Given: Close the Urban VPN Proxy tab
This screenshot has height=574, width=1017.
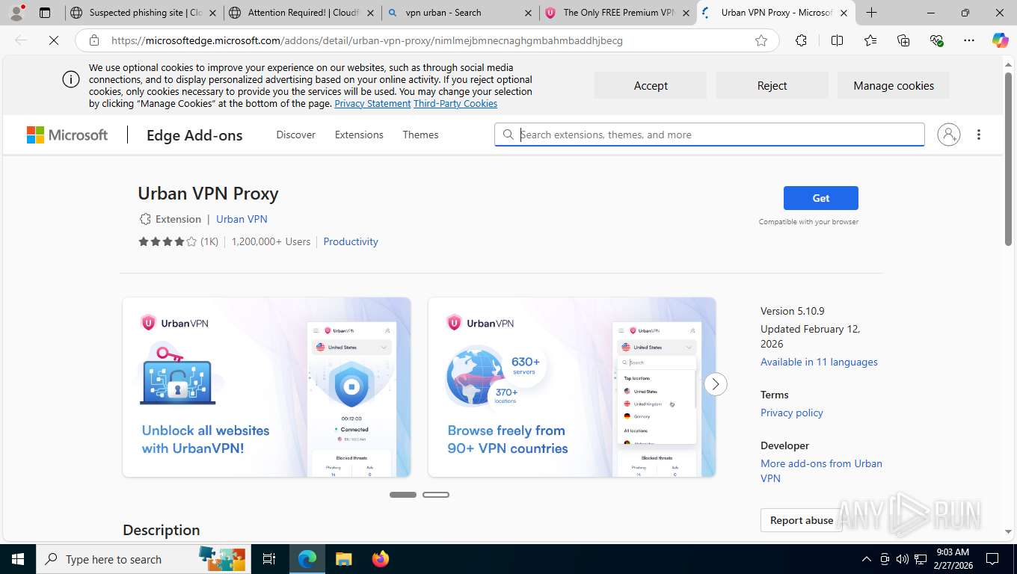Looking at the screenshot, I should tap(844, 13).
